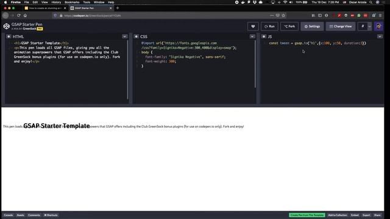
Task: Open Firefox Edit menu
Action: coord(35,2)
